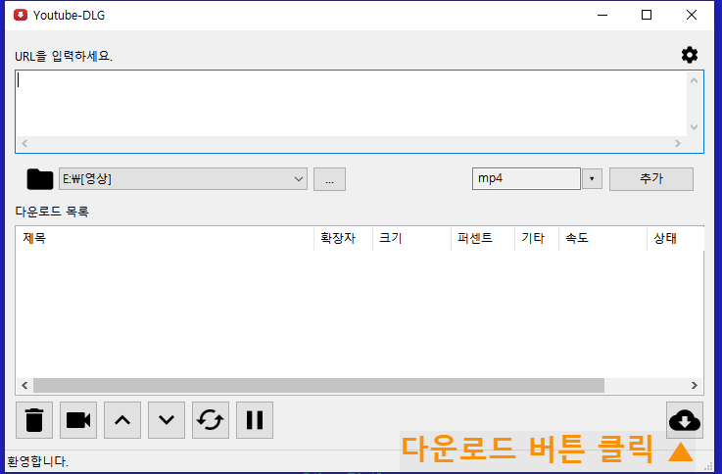The width and height of the screenshot is (722, 474).
Task: Click download list horizontal scrollbar thumb
Action: point(318,386)
